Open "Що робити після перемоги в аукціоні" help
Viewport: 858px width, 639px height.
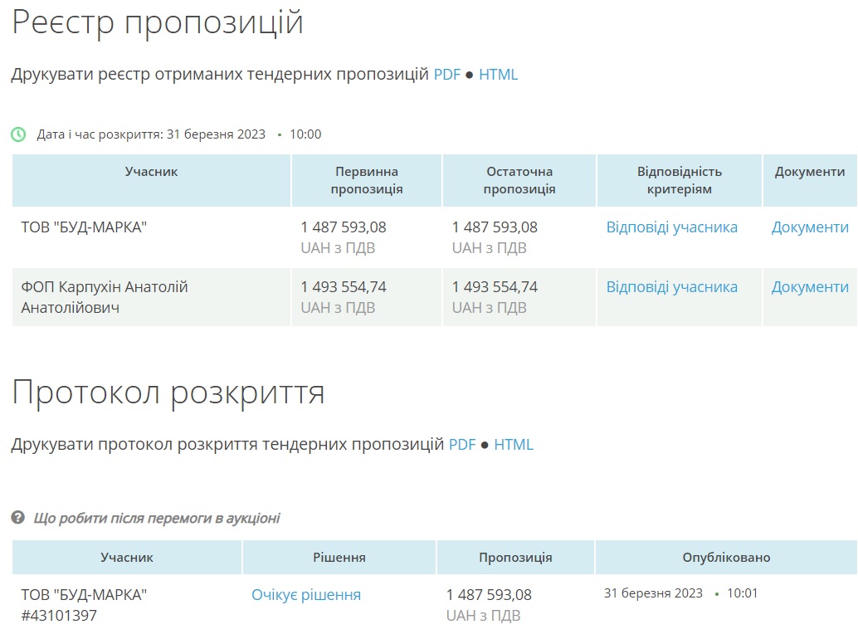coord(157,519)
